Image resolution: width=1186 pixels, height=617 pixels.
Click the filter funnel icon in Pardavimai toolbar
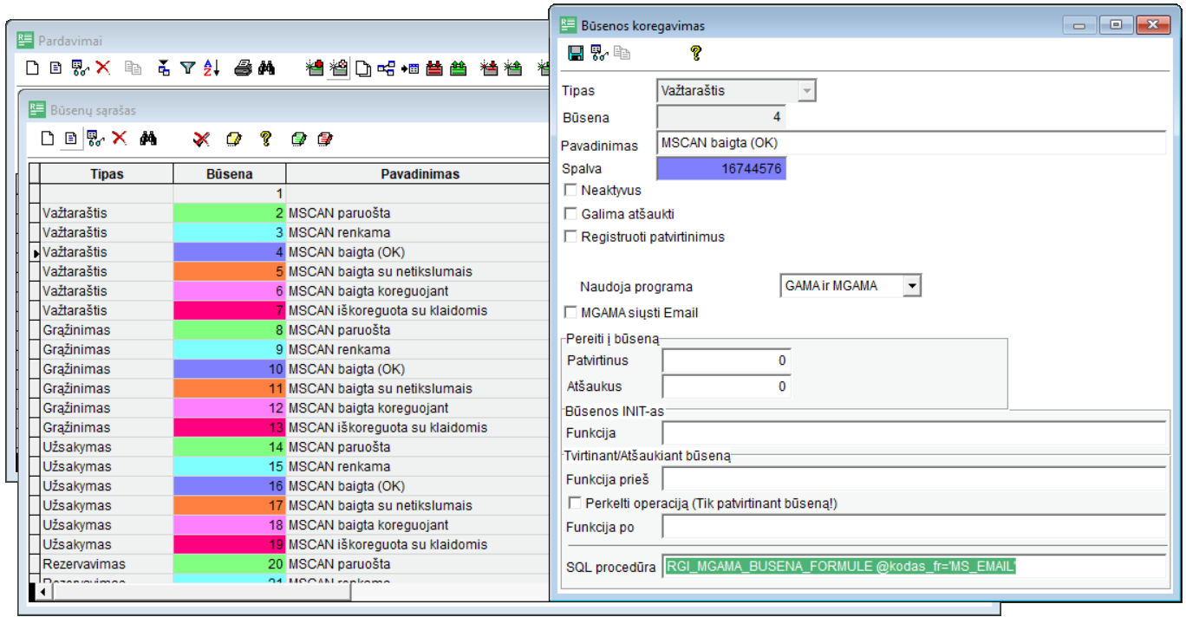187,68
